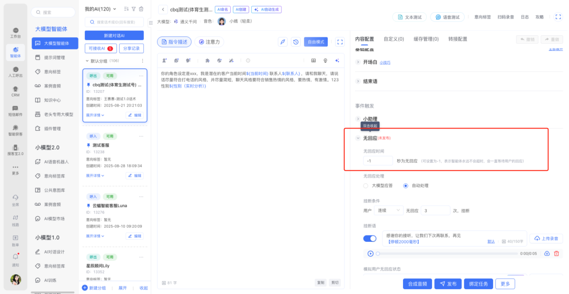Select the 大模型应答 radio option
Image resolution: width=569 pixels, height=294 pixels.
(x=366, y=185)
